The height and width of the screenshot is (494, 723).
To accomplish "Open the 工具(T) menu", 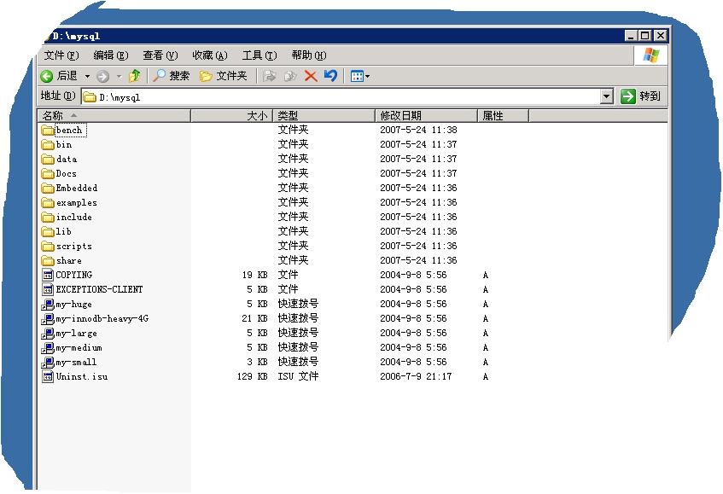I will click(x=259, y=55).
